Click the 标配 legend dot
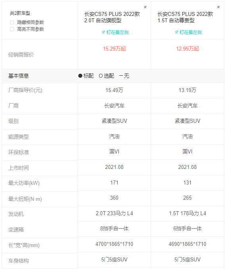Viewport: 225px width, 269px height. [x=80, y=76]
